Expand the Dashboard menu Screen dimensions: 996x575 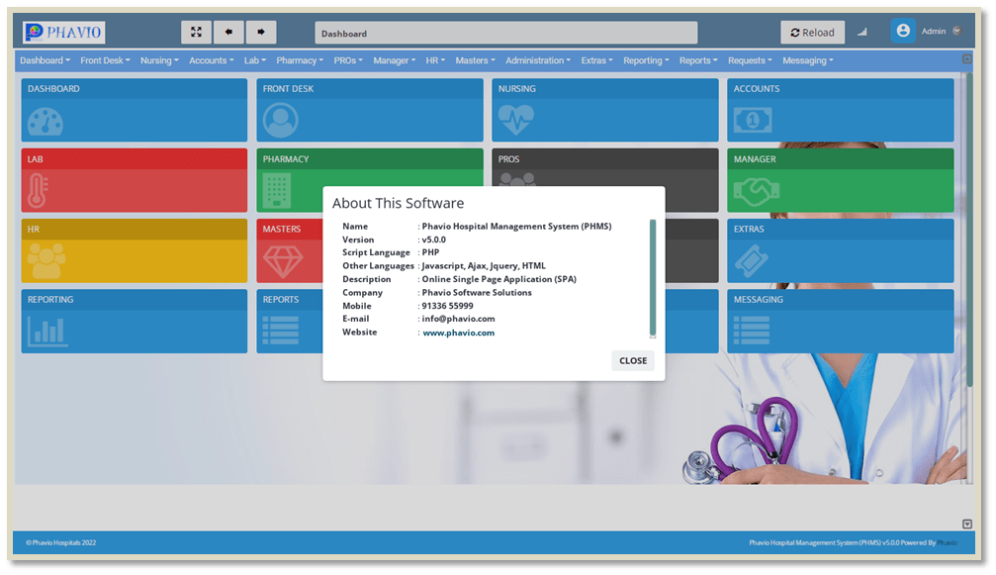(45, 60)
